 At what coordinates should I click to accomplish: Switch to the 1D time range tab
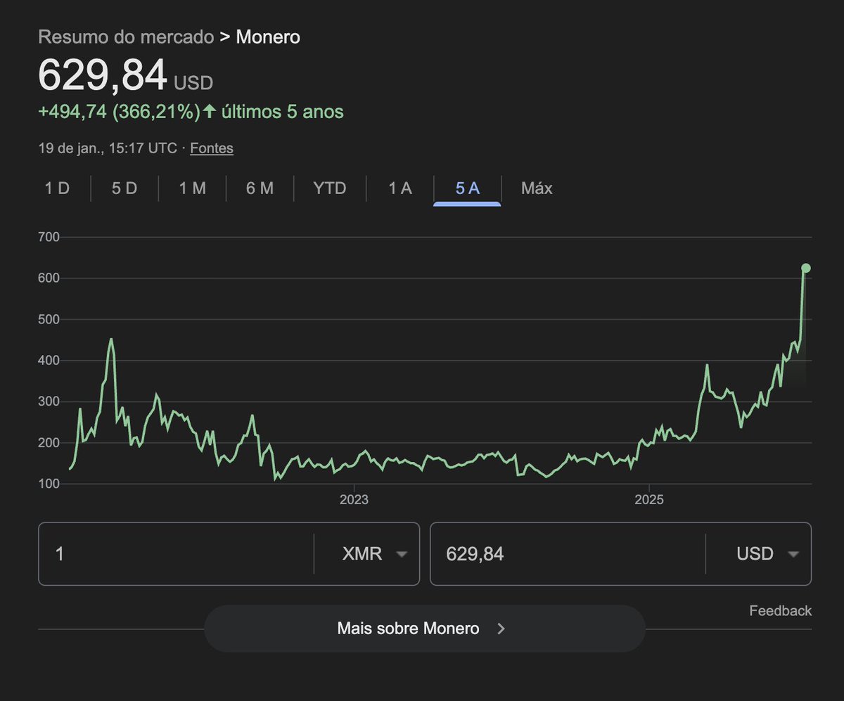click(x=56, y=188)
